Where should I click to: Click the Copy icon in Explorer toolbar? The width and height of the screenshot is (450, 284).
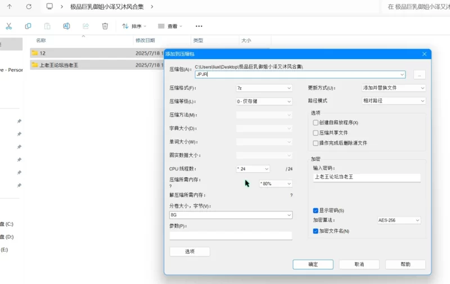tap(28, 26)
